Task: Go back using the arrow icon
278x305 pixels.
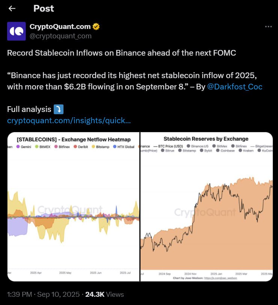Action: point(12,8)
